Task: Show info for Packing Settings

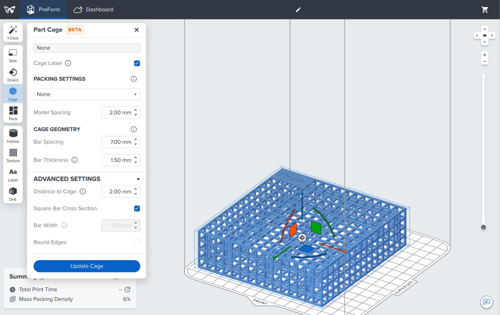Action: click(134, 79)
